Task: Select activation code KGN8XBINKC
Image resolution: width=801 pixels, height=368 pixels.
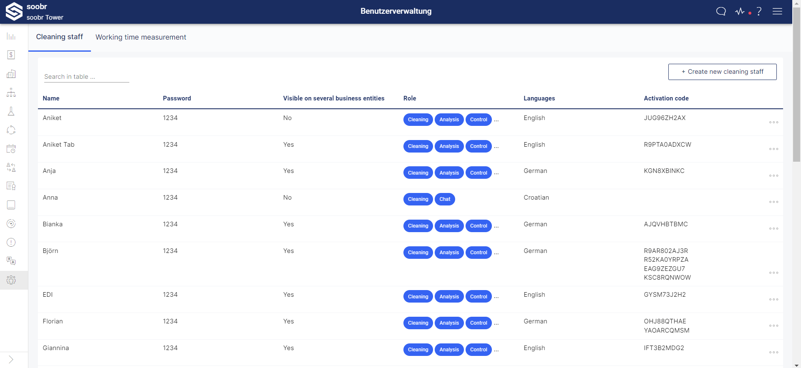Action: 664,171
